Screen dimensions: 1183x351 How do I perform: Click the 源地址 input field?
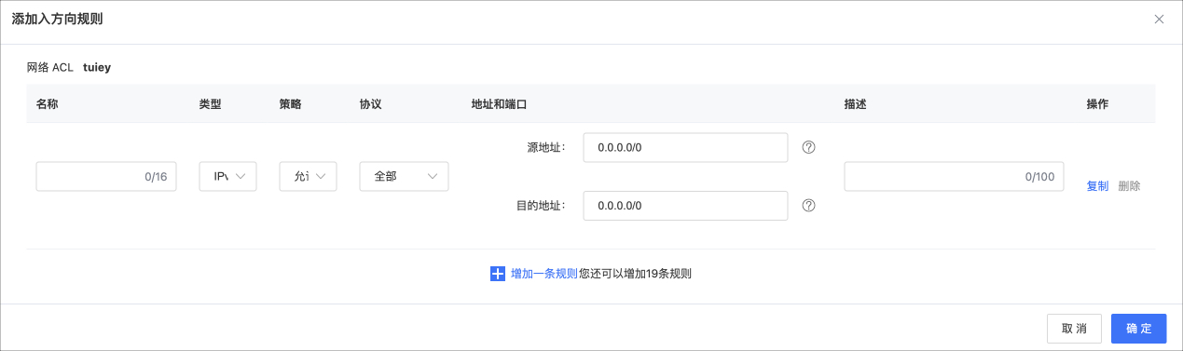click(x=685, y=147)
